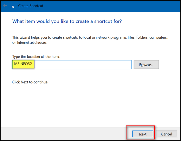
Task: Click the 'Type the location of the item:' label
Action: [36, 56]
